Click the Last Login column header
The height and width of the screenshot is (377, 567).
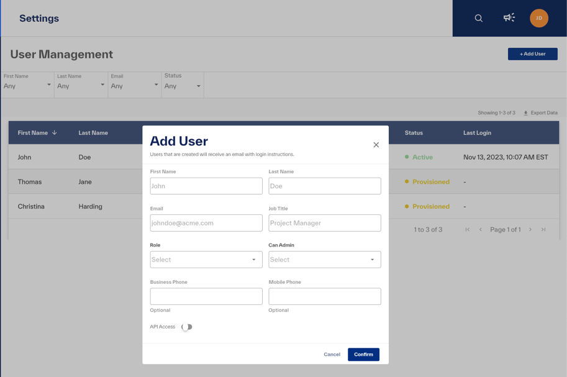pyautogui.click(x=478, y=133)
